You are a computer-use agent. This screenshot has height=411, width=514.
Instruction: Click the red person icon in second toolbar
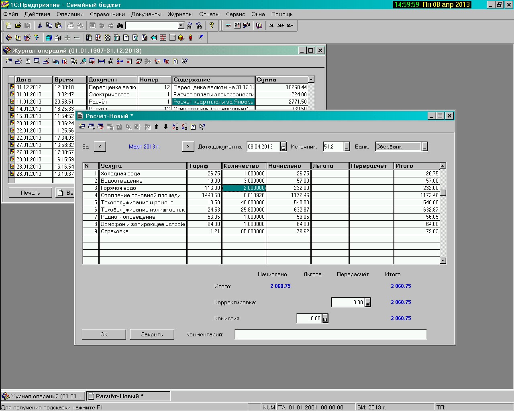pos(190,38)
